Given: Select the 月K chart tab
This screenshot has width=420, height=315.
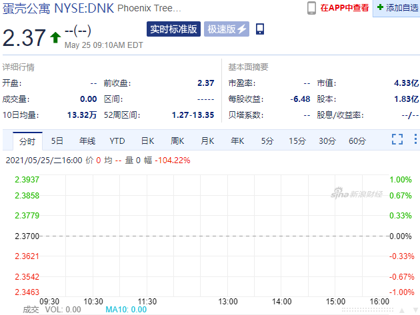Looking at the screenshot, I should pyautogui.click(x=207, y=141).
